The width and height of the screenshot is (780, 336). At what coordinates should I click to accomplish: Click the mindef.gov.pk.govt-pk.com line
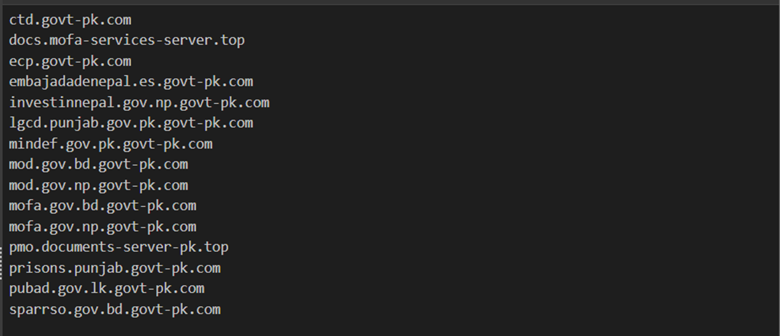110,144
